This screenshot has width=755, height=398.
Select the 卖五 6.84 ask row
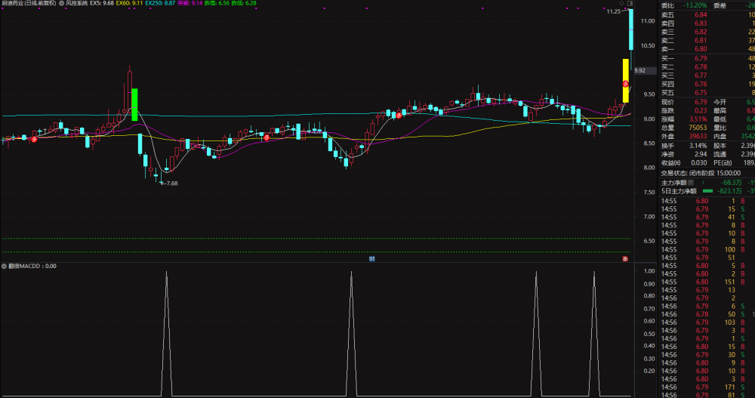click(707, 14)
